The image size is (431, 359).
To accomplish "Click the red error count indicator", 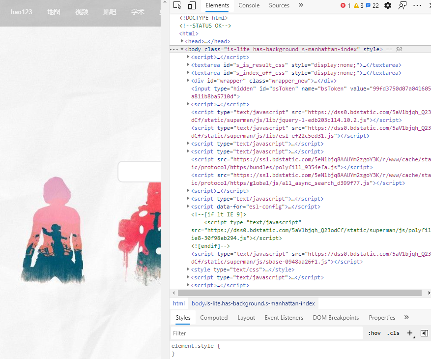I will click(345, 5).
